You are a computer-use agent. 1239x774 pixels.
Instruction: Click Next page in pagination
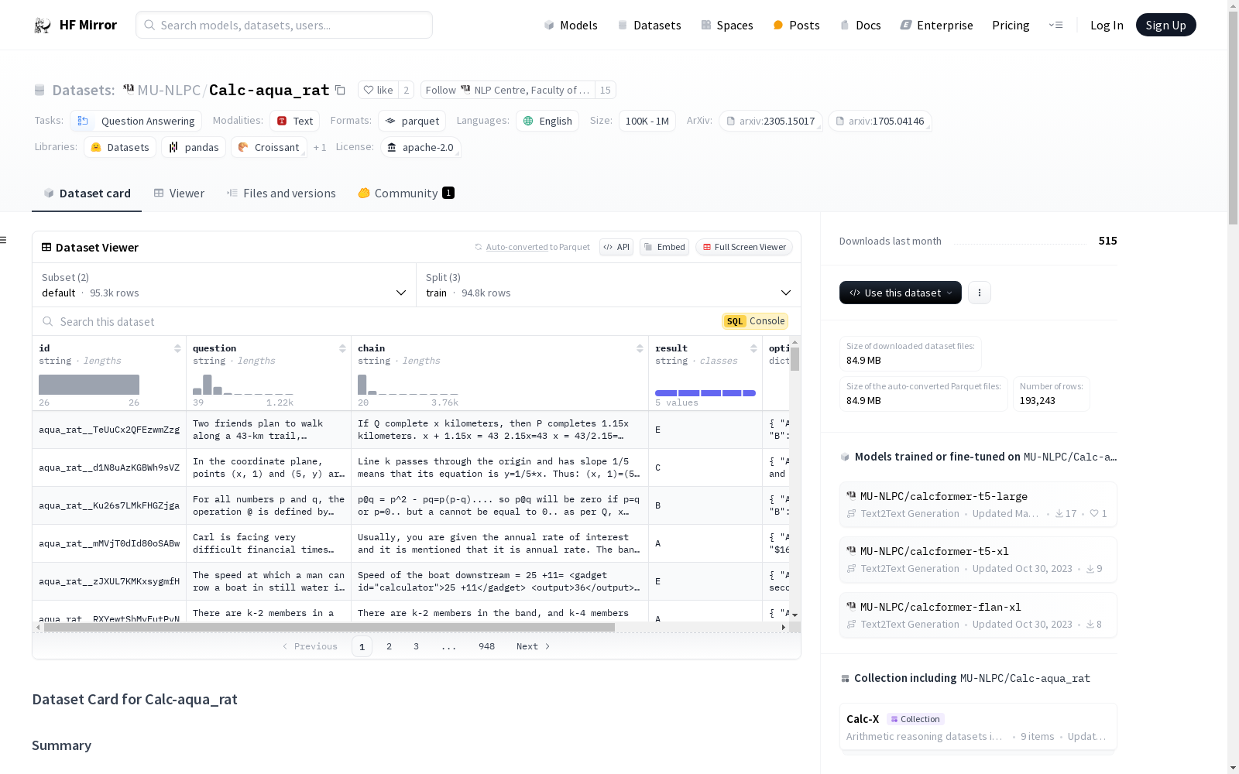tap(534, 646)
